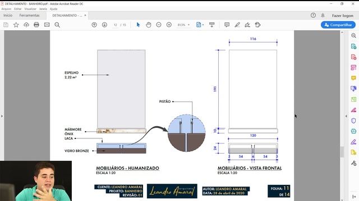Expand the left navigation pane arrow
Screen dimensions: 359x201
point(2,116)
